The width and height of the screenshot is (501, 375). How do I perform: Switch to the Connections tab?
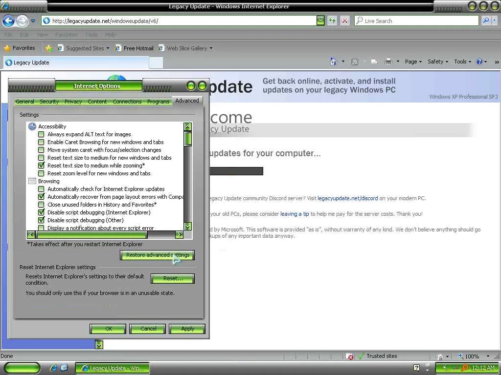click(127, 102)
